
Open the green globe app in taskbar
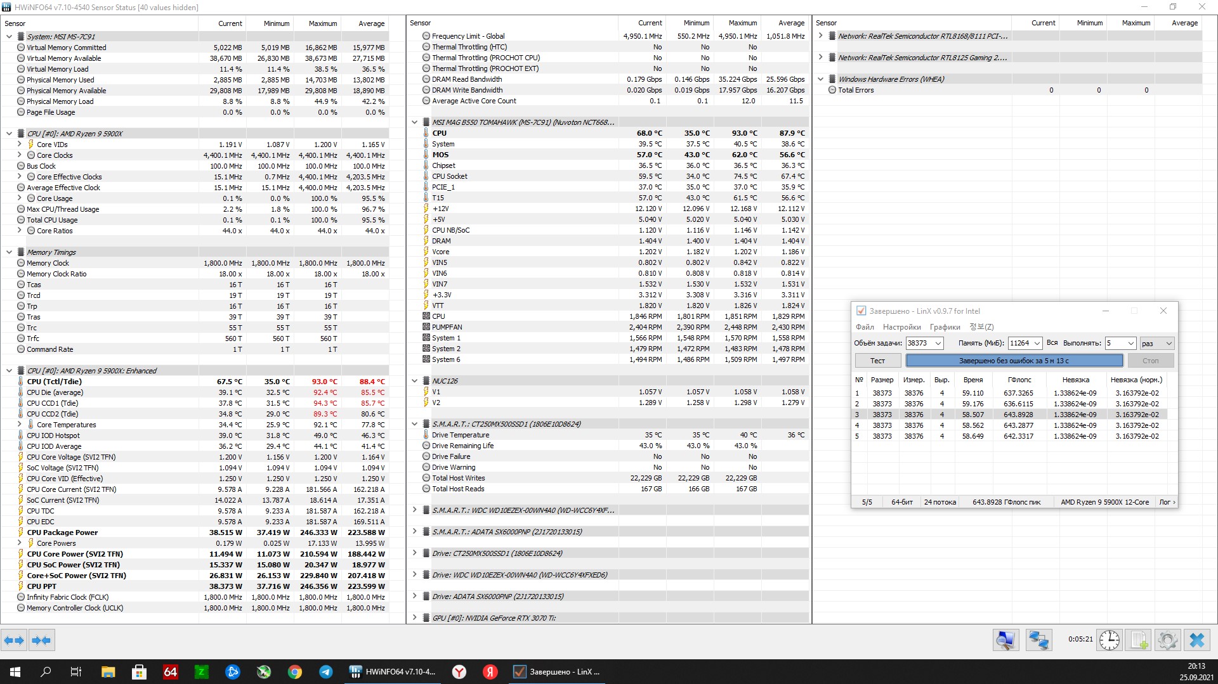[264, 672]
